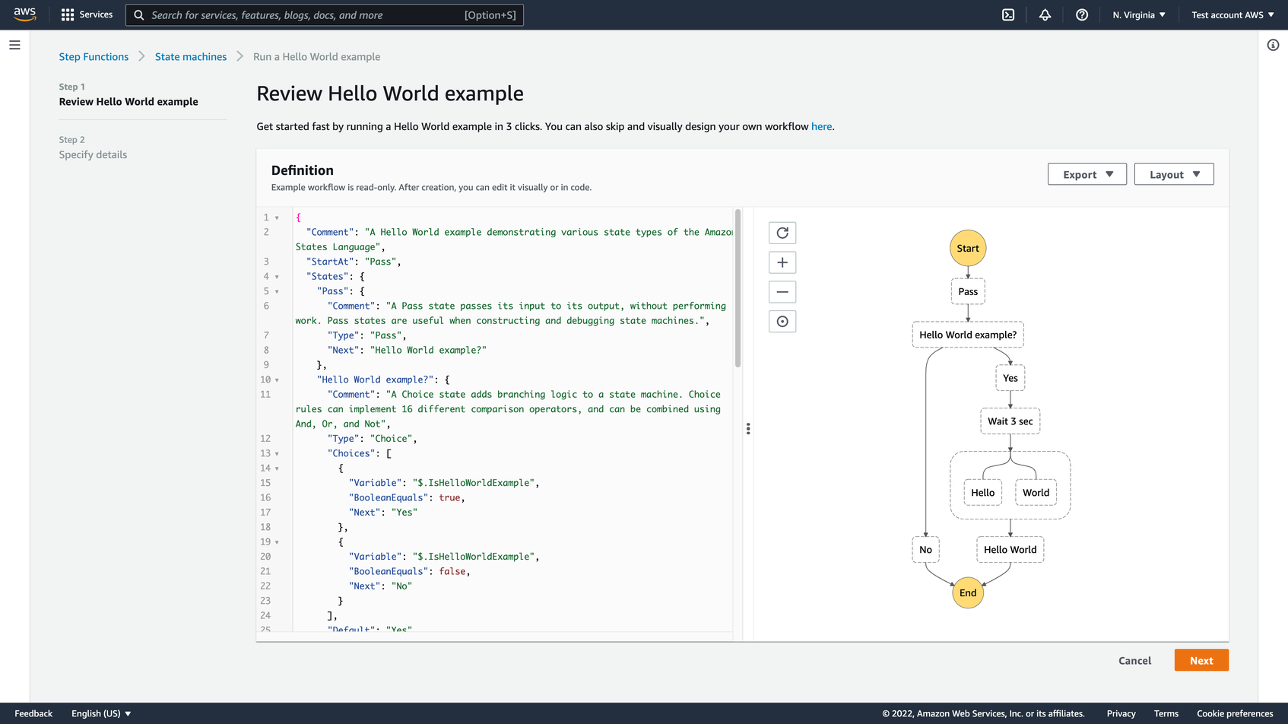This screenshot has width=1288, height=724.
Task: Zoom out on the workflow graph
Action: [x=782, y=291]
